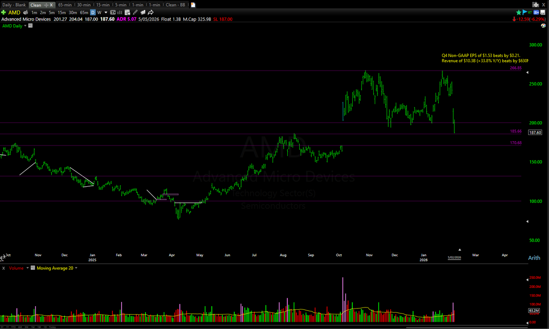Image resolution: width=549 pixels, height=329 pixels.
Task: Click the Float 1.3B value
Action: click(171, 19)
